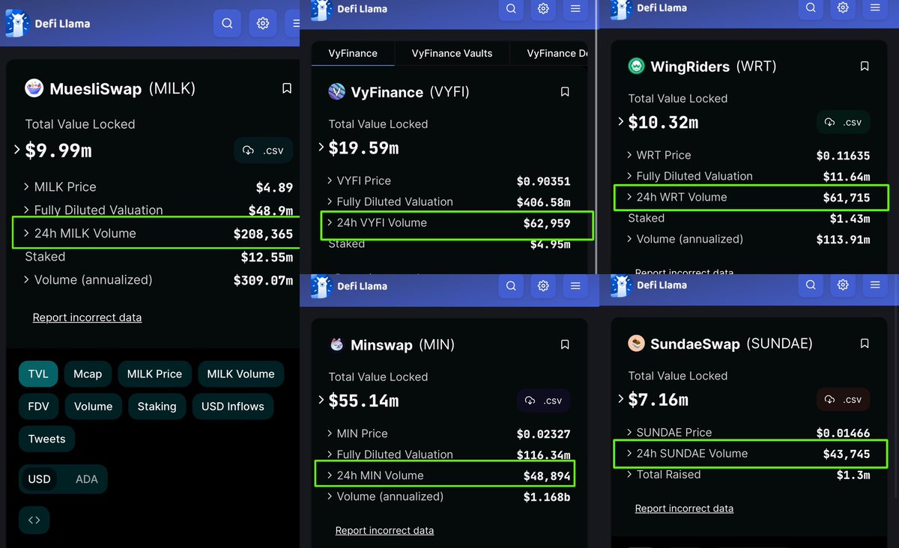Select the VyFinance tab
Viewport: 899px width, 548px height.
(353, 53)
